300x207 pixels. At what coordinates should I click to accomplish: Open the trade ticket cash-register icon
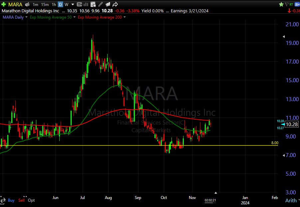click(27, 4)
